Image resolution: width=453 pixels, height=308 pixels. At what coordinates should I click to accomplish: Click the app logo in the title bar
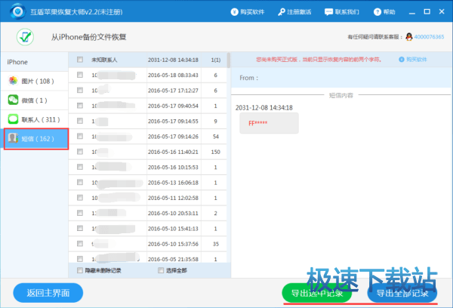click(18, 11)
